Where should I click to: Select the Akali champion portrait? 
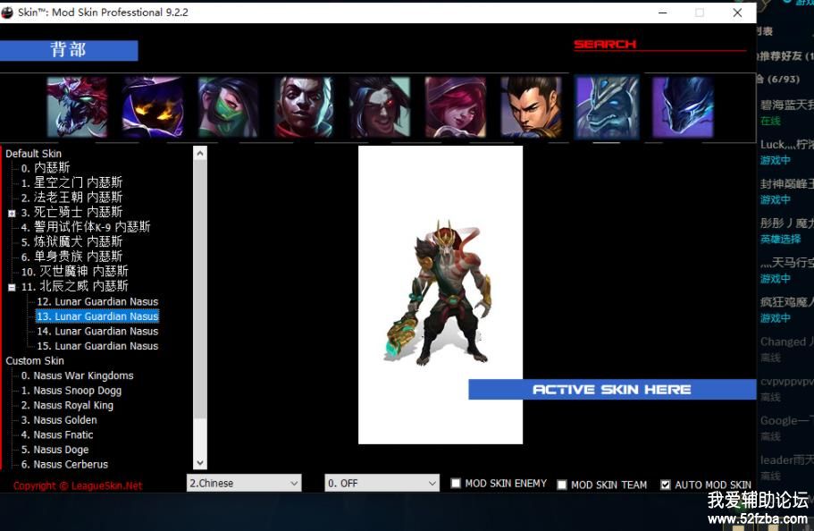[228, 107]
